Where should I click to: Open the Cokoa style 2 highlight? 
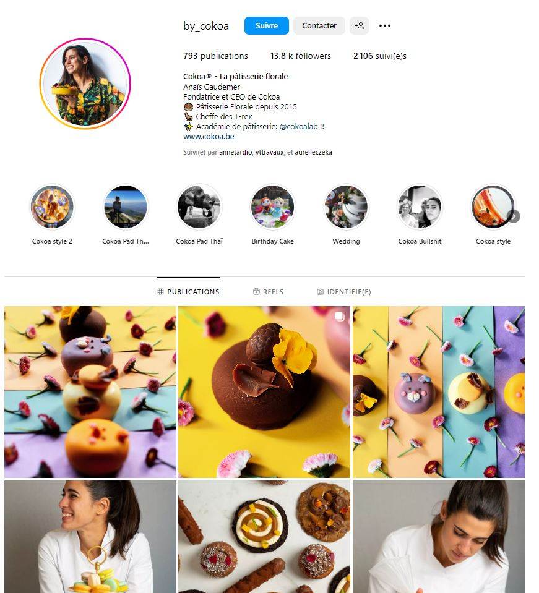click(52, 207)
